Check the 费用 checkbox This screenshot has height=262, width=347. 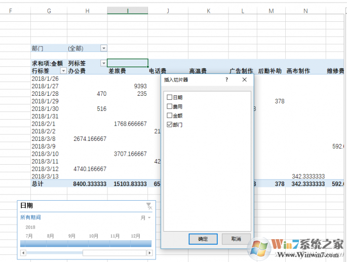pyautogui.click(x=170, y=106)
